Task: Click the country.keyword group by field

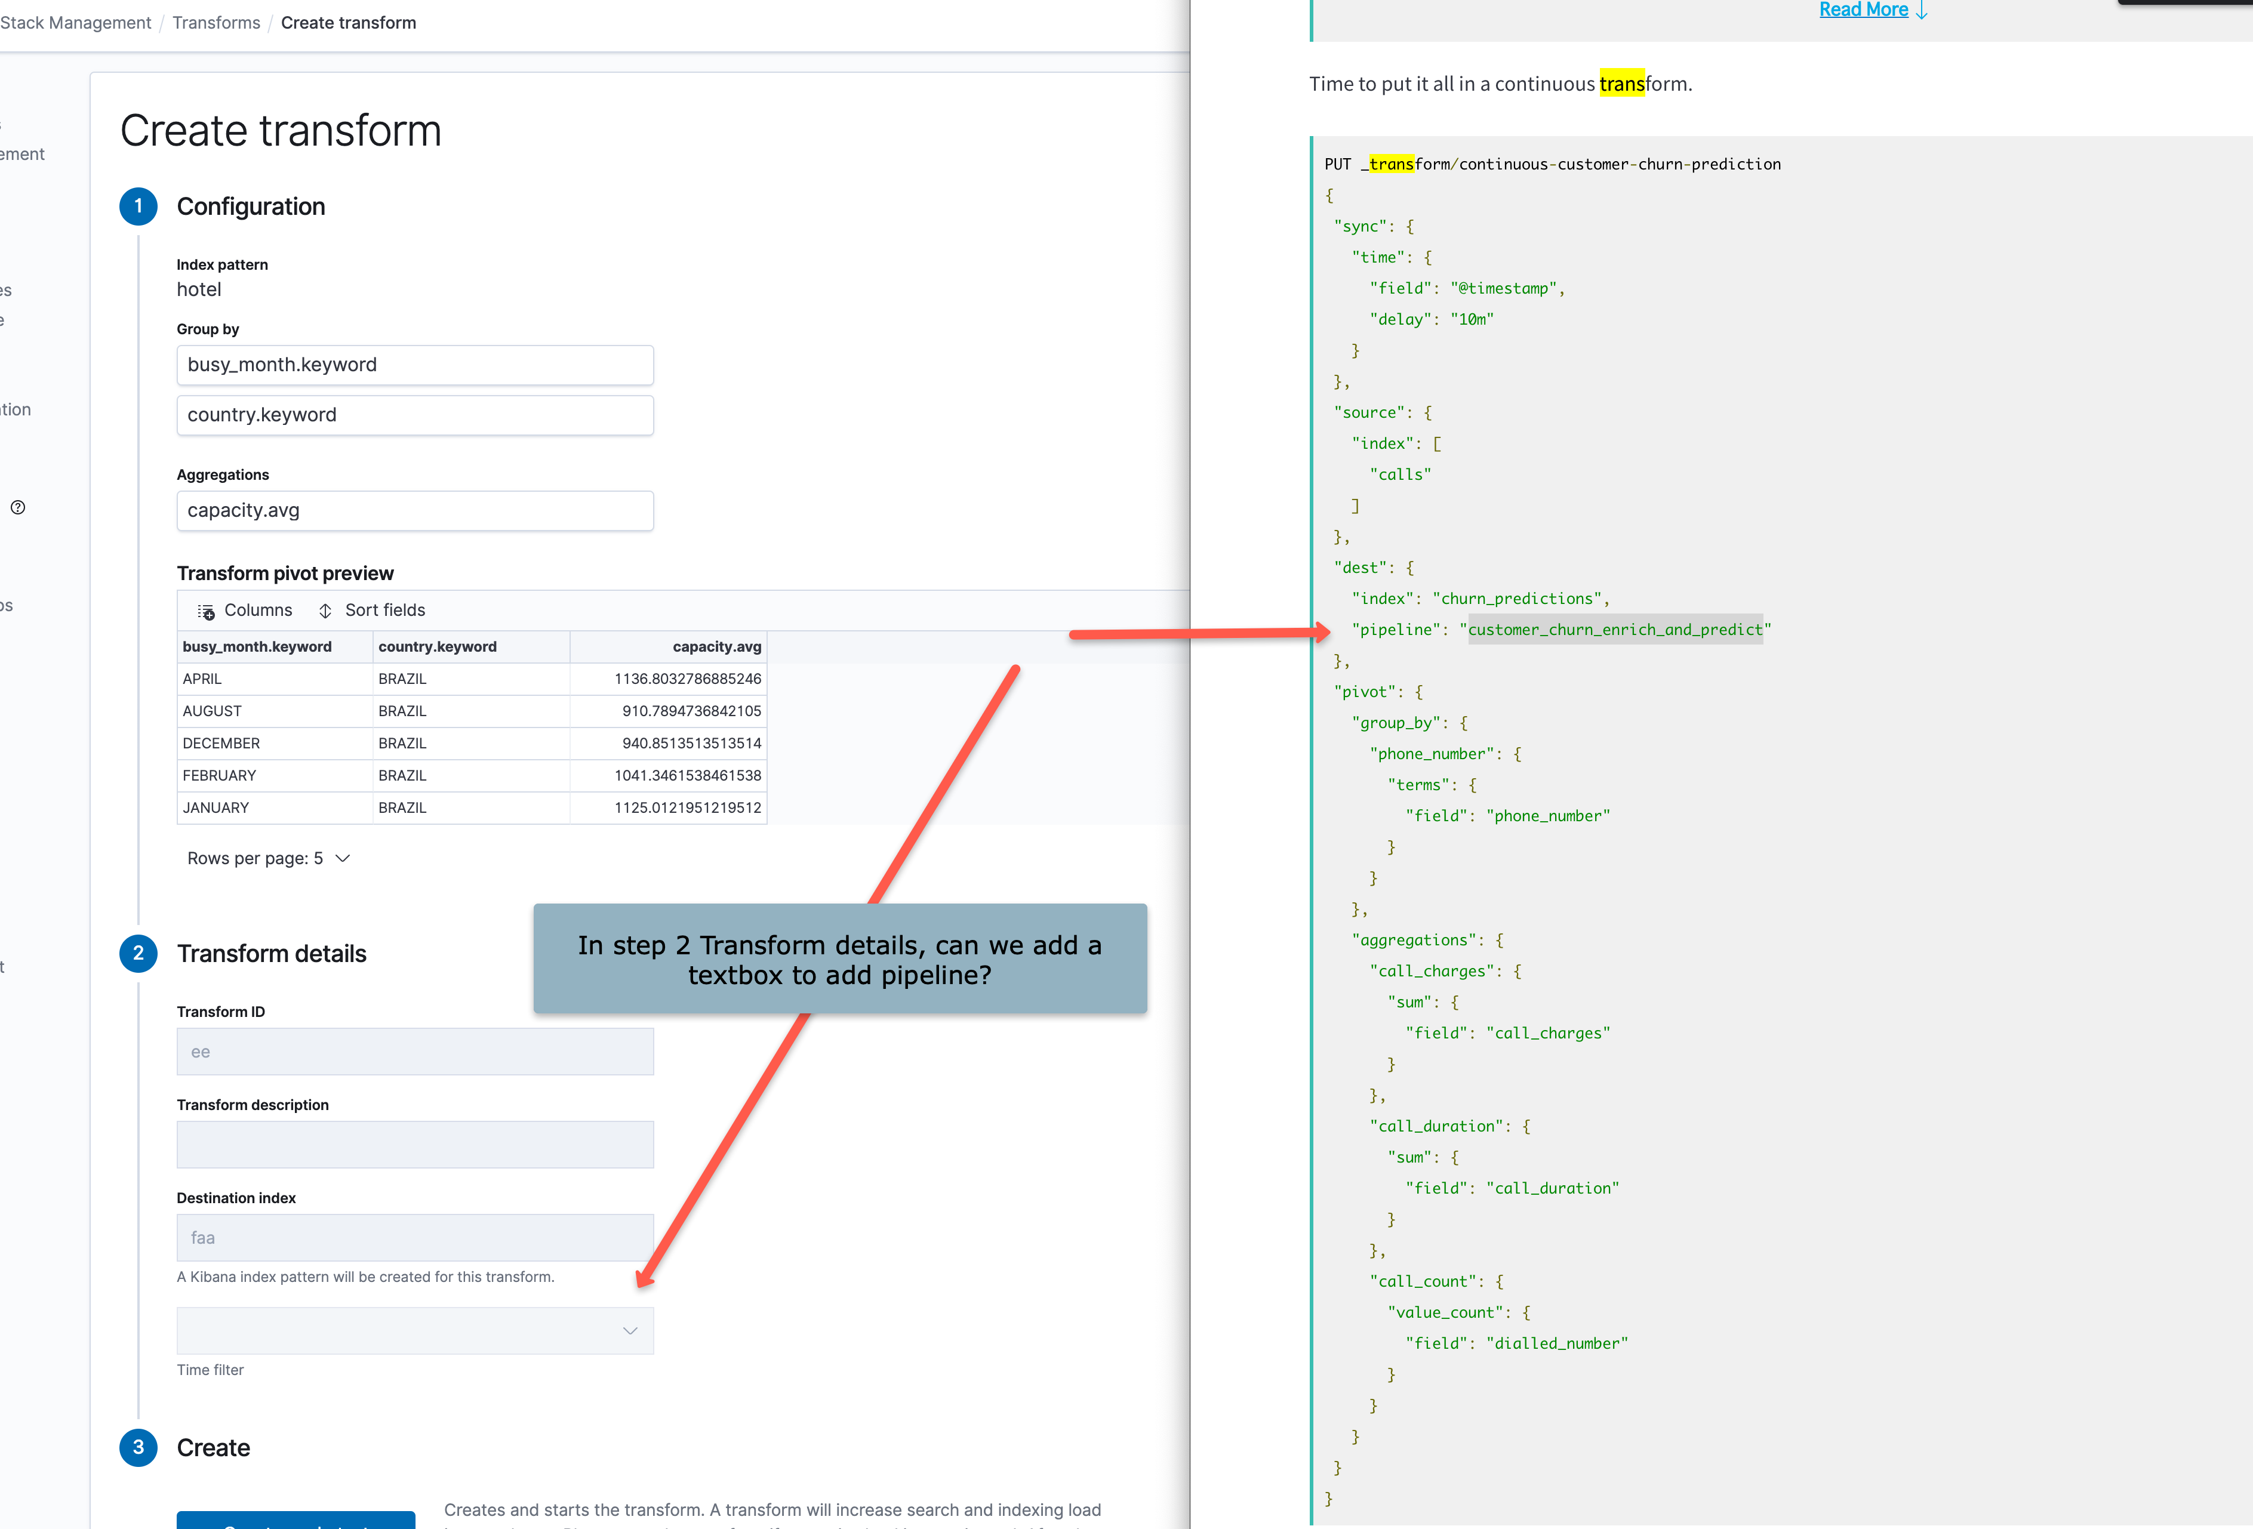Action: click(415, 415)
